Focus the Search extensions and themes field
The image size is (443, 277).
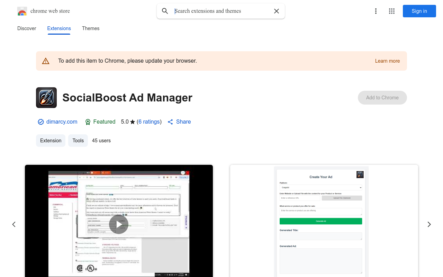point(221,11)
